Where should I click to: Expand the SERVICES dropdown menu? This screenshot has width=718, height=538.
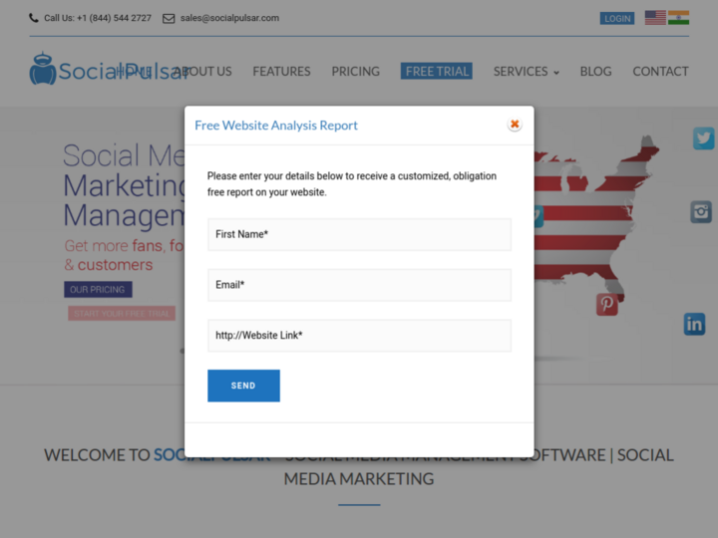[527, 72]
